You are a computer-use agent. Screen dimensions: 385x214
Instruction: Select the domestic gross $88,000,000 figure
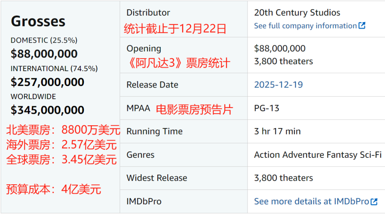44,54
